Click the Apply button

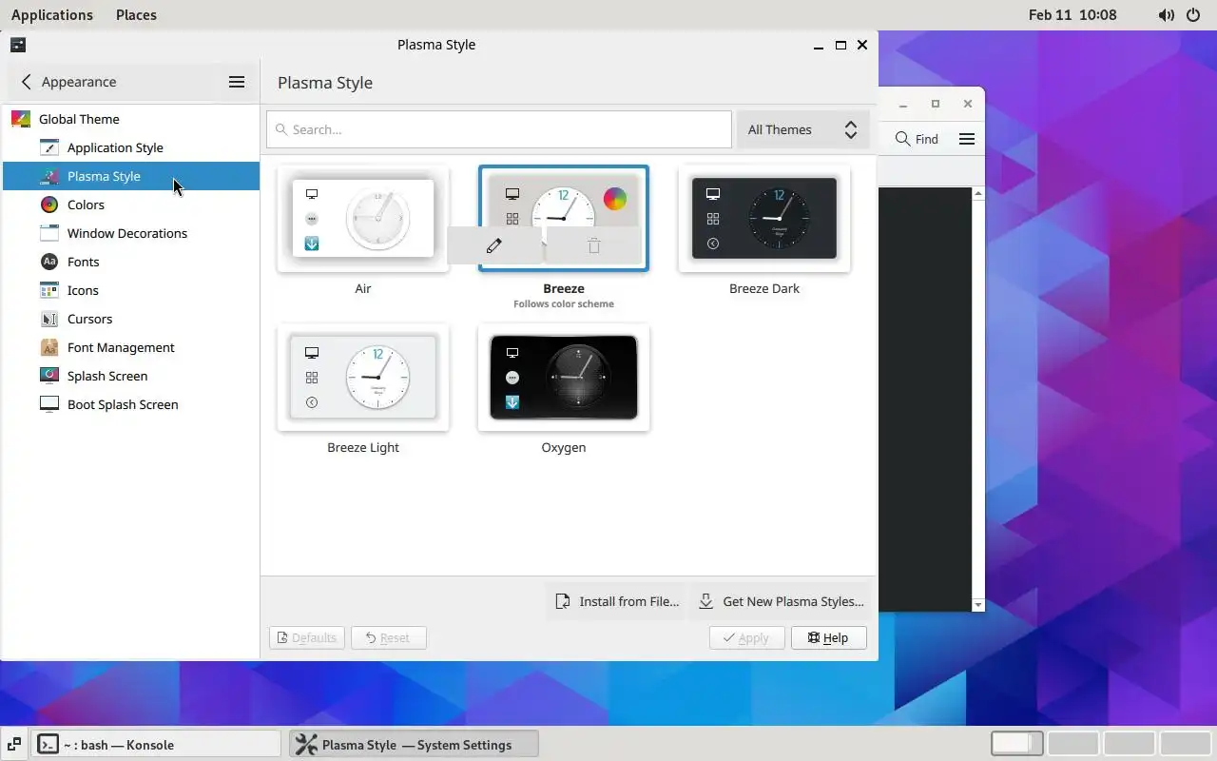click(x=746, y=637)
